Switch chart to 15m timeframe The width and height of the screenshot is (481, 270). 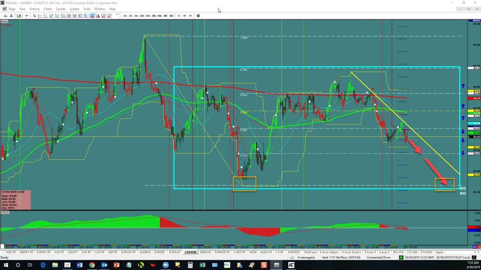[148, 16]
